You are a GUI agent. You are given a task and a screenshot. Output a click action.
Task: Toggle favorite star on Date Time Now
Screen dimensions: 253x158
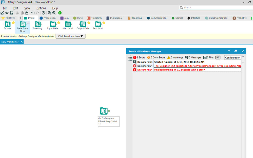[x=28, y=23]
